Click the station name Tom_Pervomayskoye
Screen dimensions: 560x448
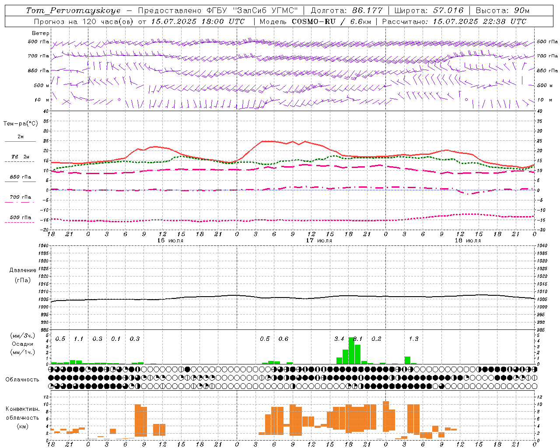click(x=73, y=10)
